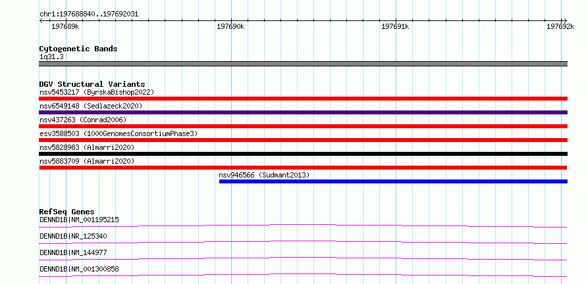Open the DENND1B|NR_125340 transcript label
Image resolution: width=586 pixels, height=284 pixels.
pyautogui.click(x=73, y=236)
